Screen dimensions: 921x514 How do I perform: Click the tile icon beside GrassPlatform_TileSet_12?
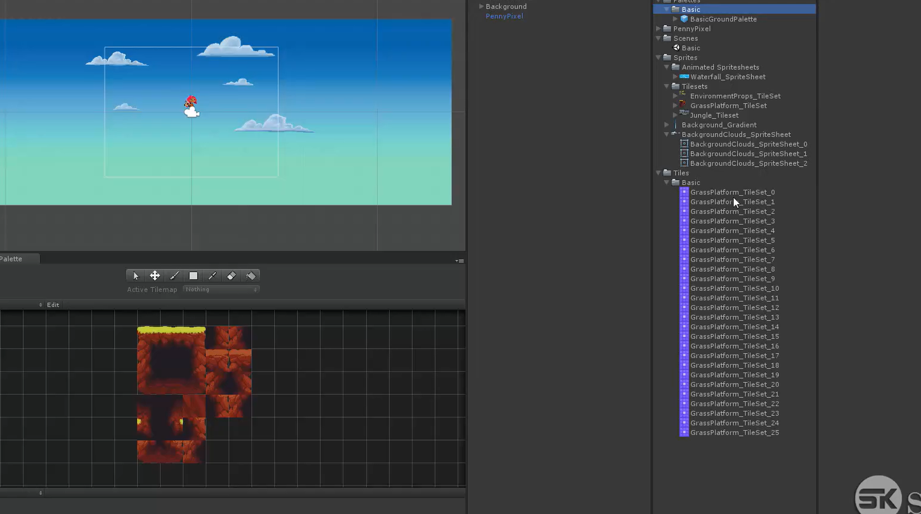pos(684,307)
